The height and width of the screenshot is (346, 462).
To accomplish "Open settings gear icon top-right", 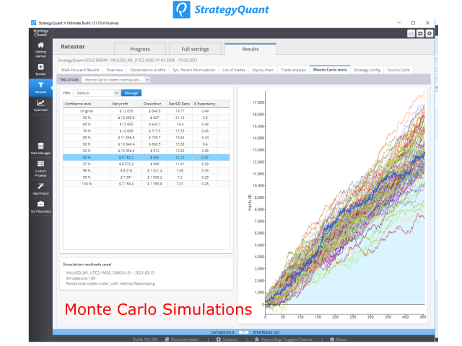I will (x=430, y=34).
